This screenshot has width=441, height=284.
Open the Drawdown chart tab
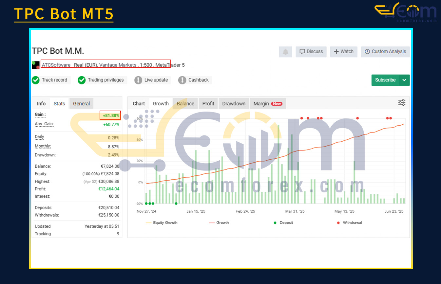tap(234, 104)
